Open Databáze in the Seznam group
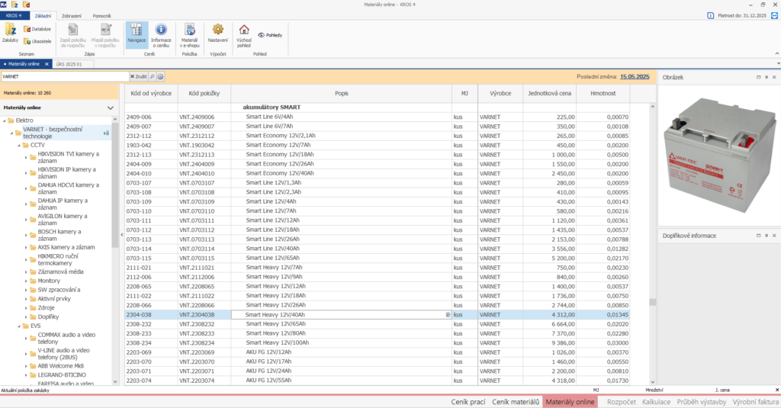This screenshot has height=408, width=781. (37, 29)
